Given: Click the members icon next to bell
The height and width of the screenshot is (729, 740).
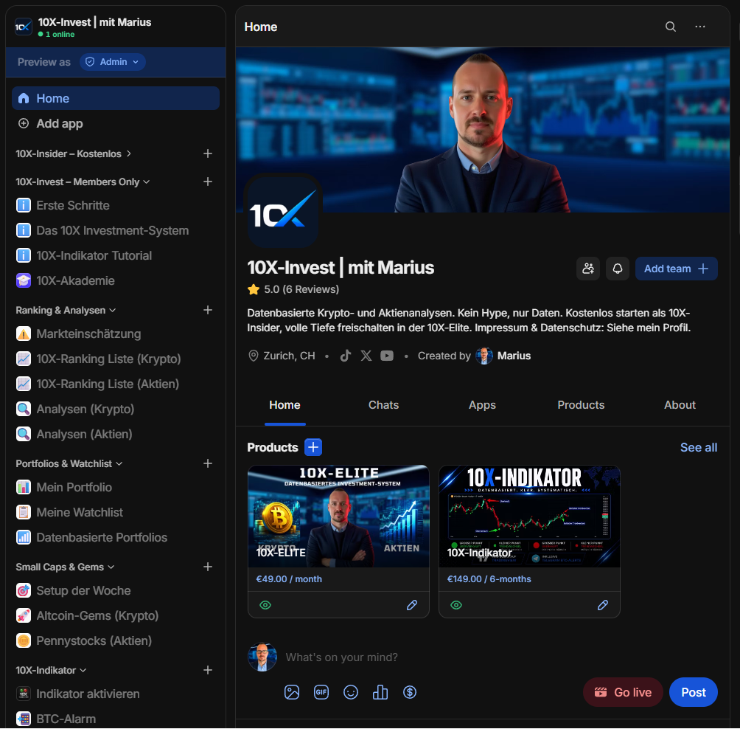Looking at the screenshot, I should tap(588, 269).
